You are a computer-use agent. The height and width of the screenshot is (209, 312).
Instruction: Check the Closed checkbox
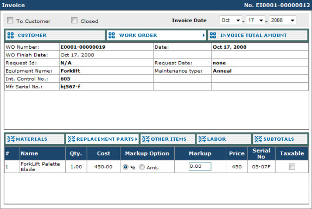click(x=74, y=21)
